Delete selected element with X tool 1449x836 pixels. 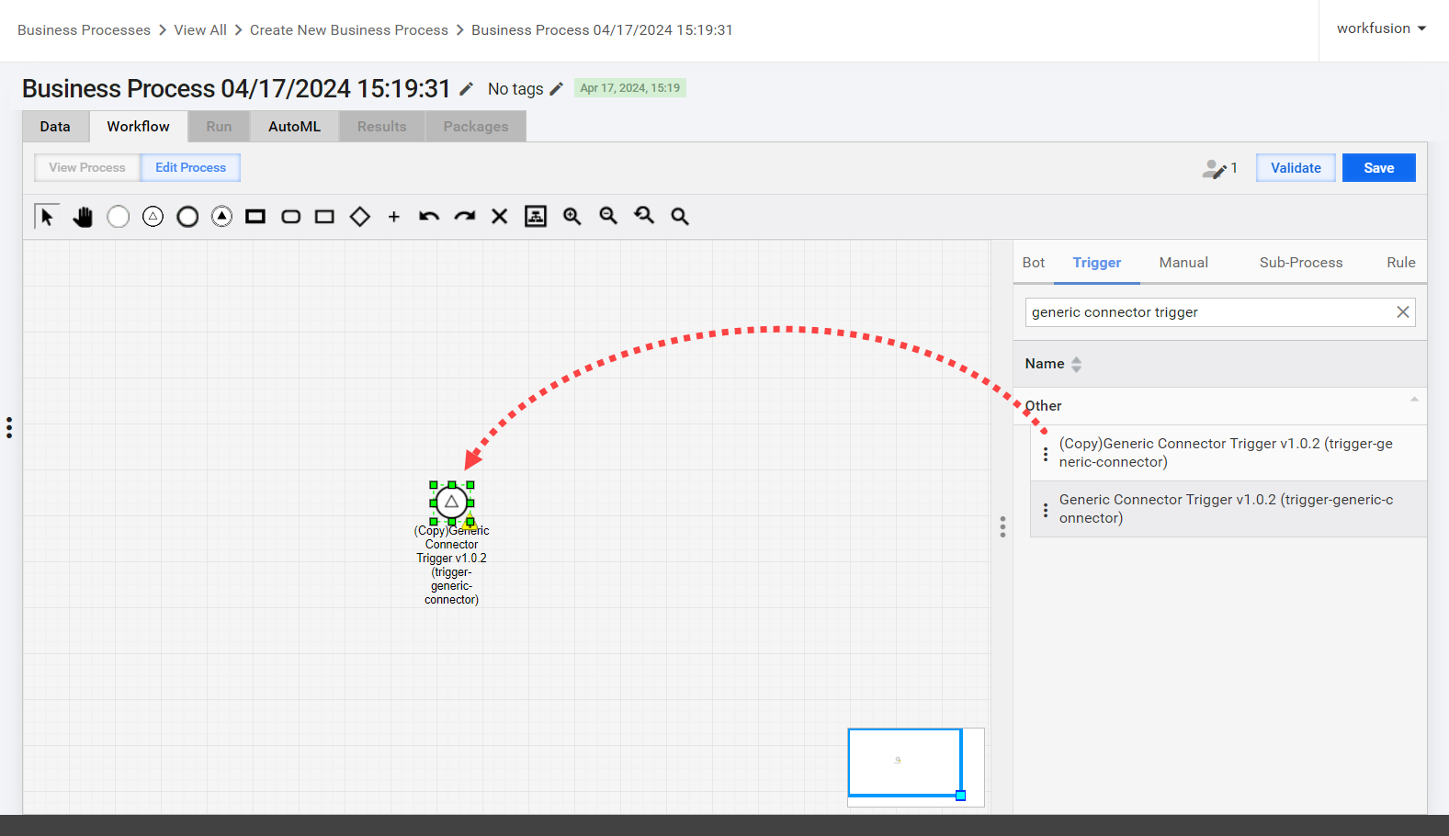click(x=499, y=217)
